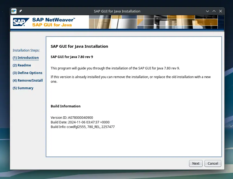Open step (2) Readme from Installation Steps
Screen dimensions: 233x179
point(22,65)
